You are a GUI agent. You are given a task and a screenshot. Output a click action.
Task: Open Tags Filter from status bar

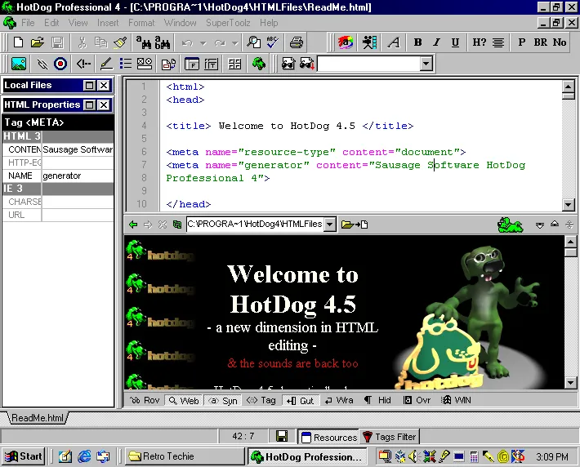(x=389, y=437)
